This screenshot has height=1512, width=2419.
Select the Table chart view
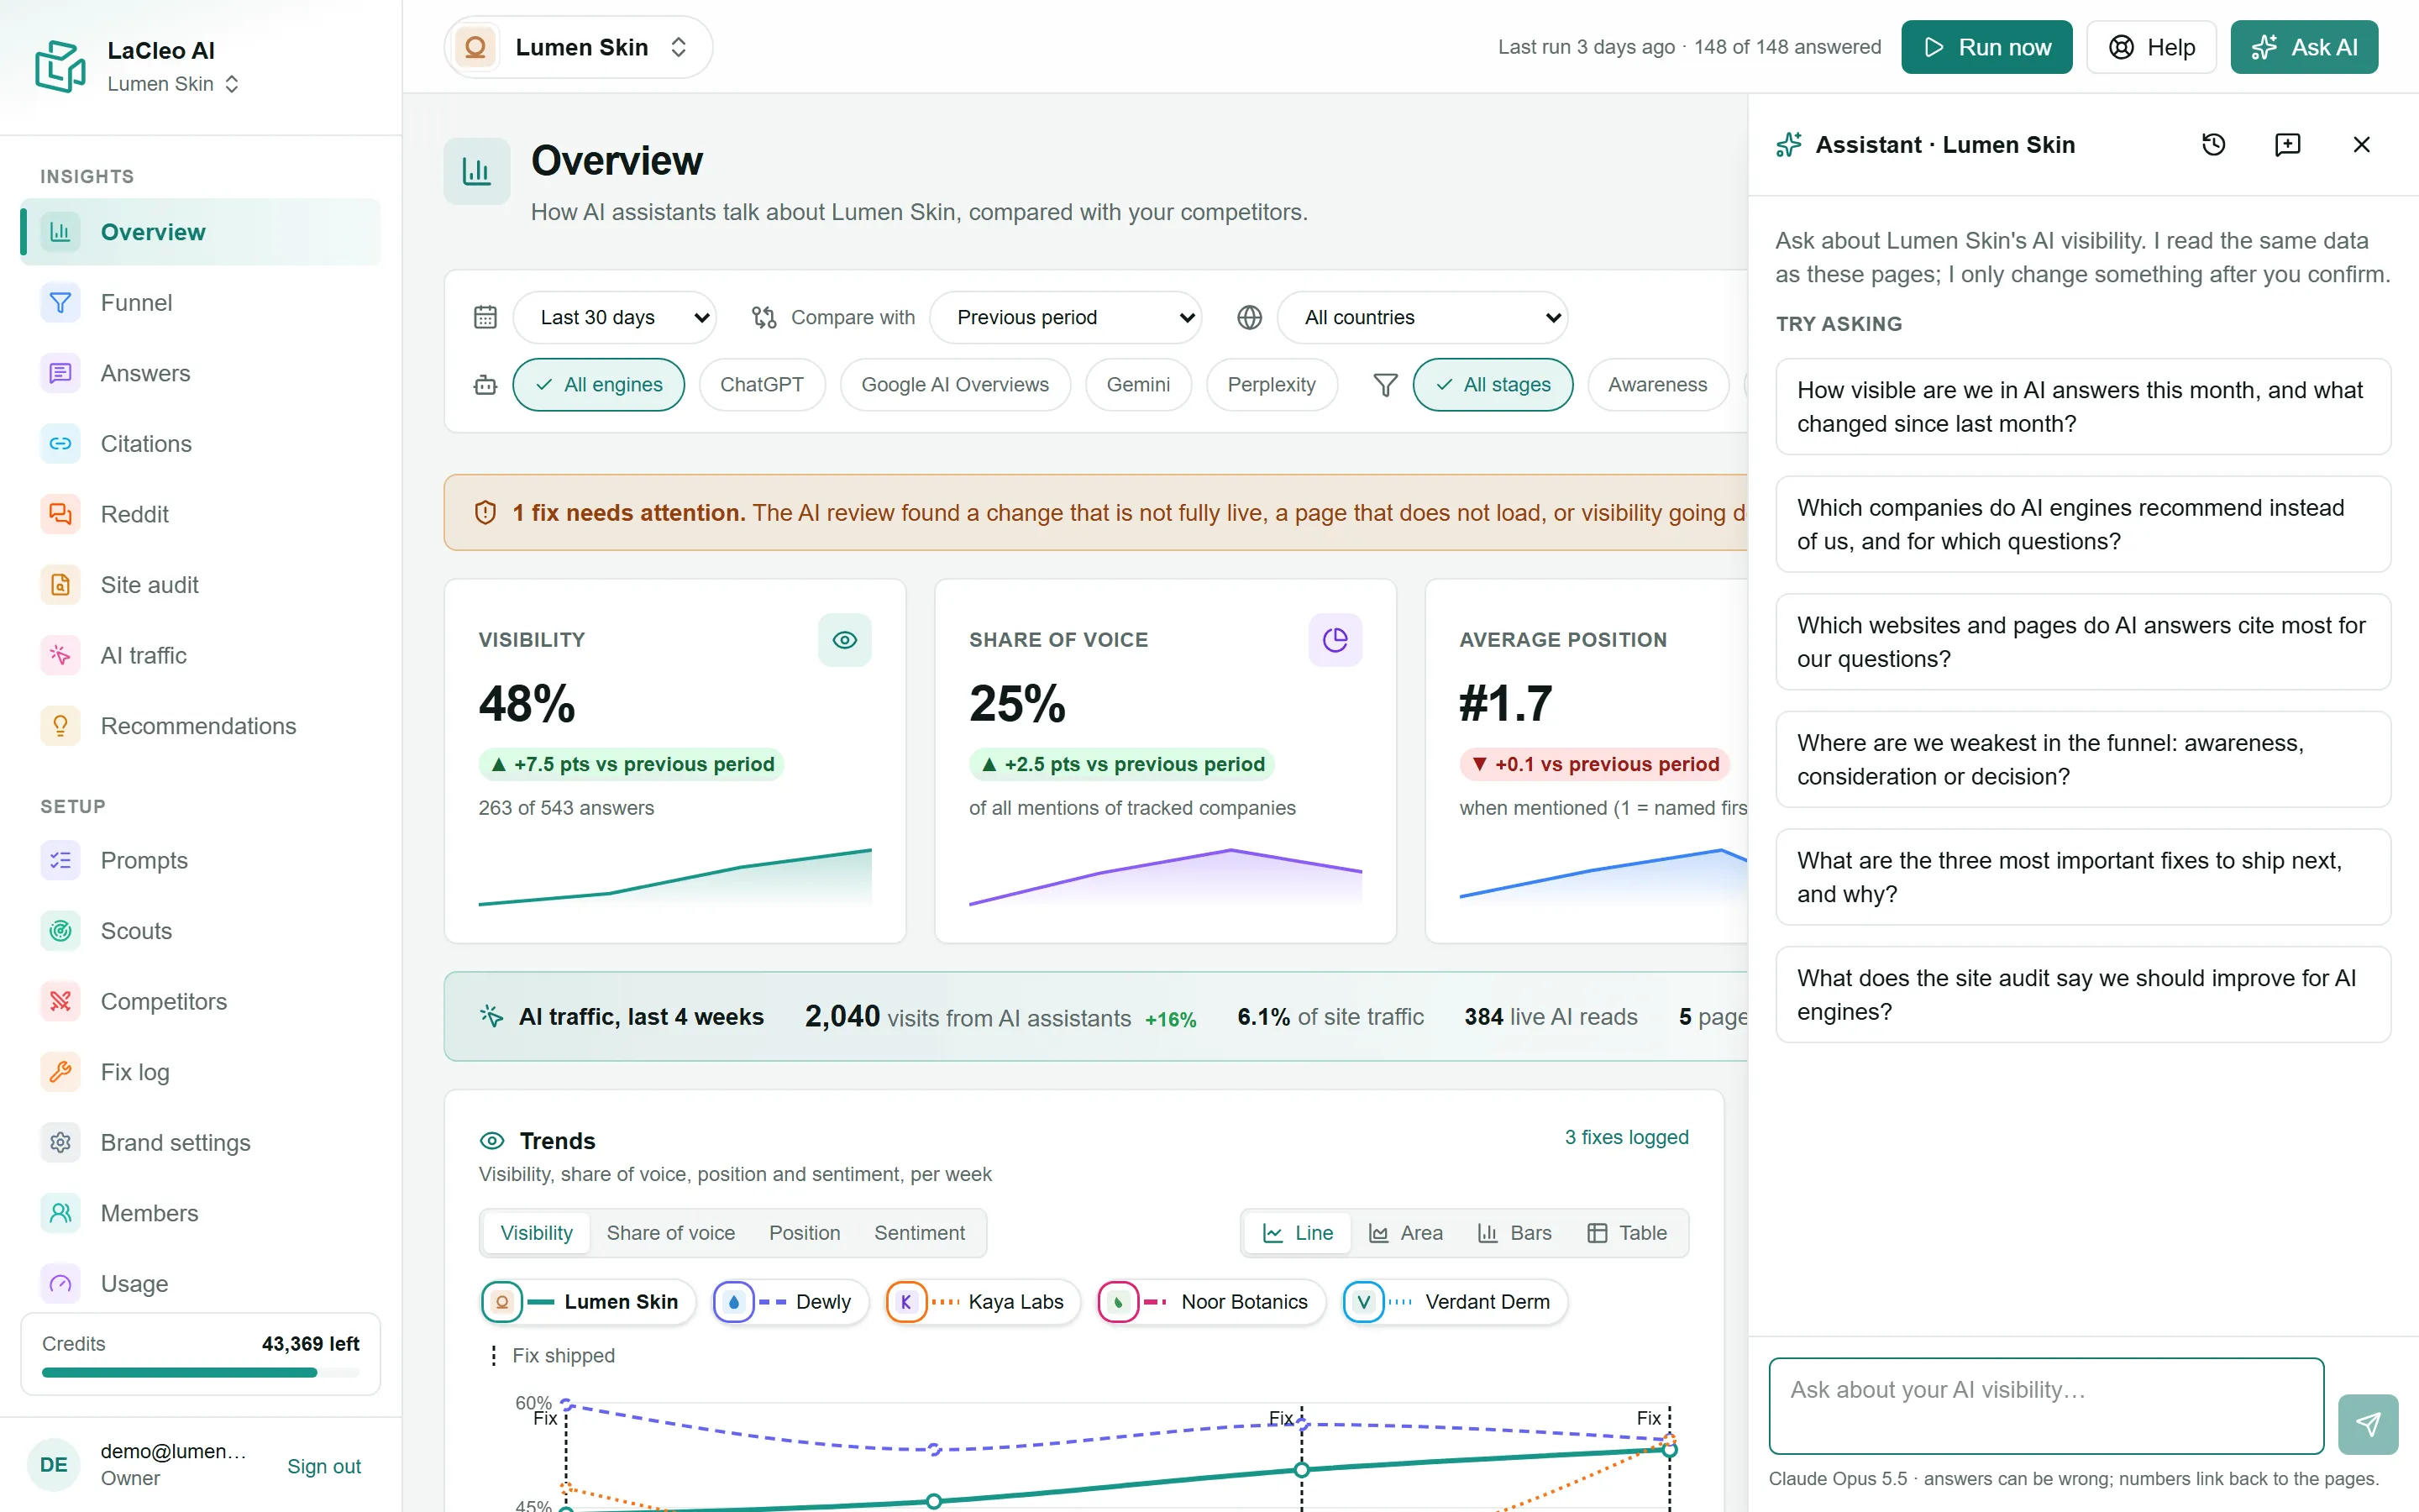1626,1233
